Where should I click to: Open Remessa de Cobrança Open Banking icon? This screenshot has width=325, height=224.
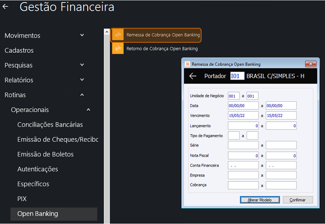[118, 35]
